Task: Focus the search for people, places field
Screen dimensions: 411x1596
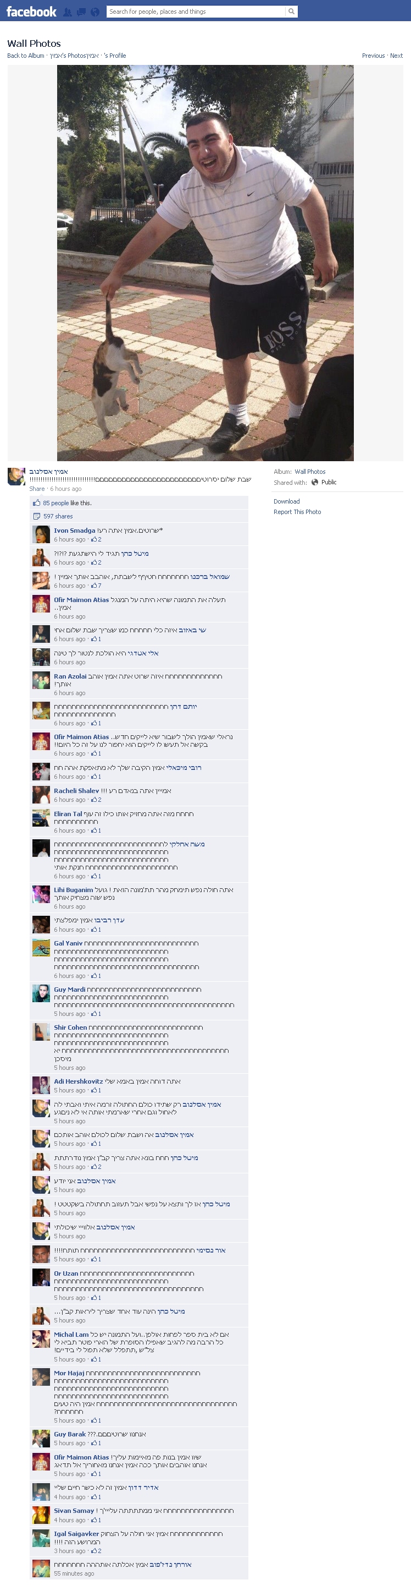Action: pos(196,12)
